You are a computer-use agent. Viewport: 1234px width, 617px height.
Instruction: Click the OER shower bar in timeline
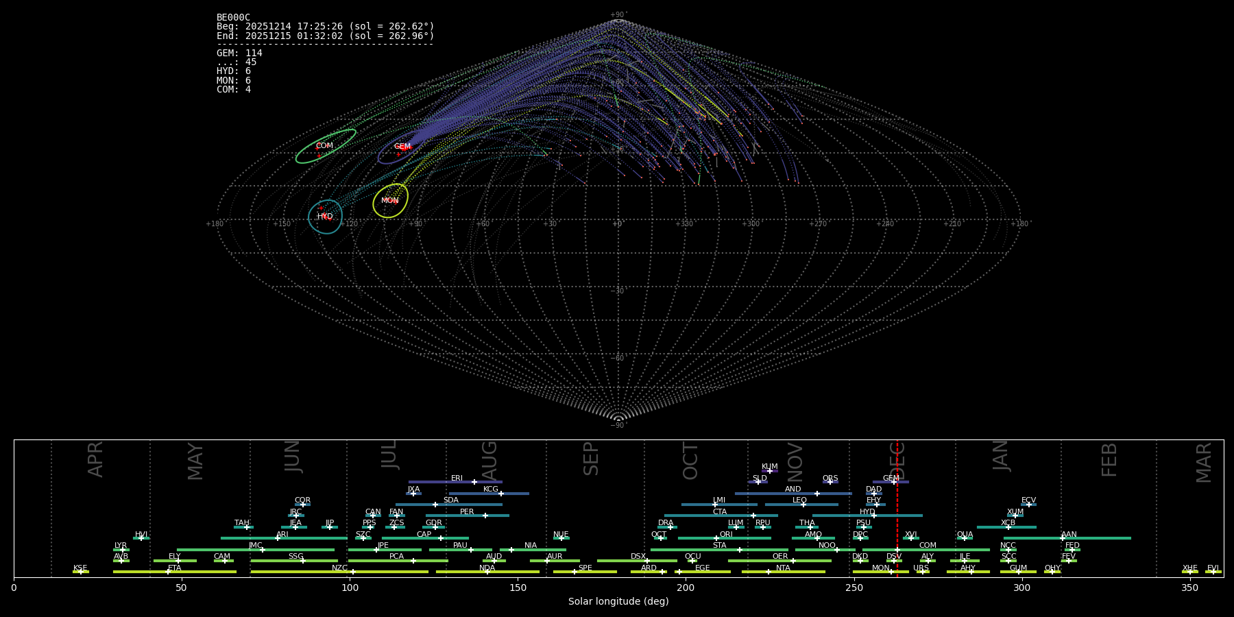pos(779,561)
